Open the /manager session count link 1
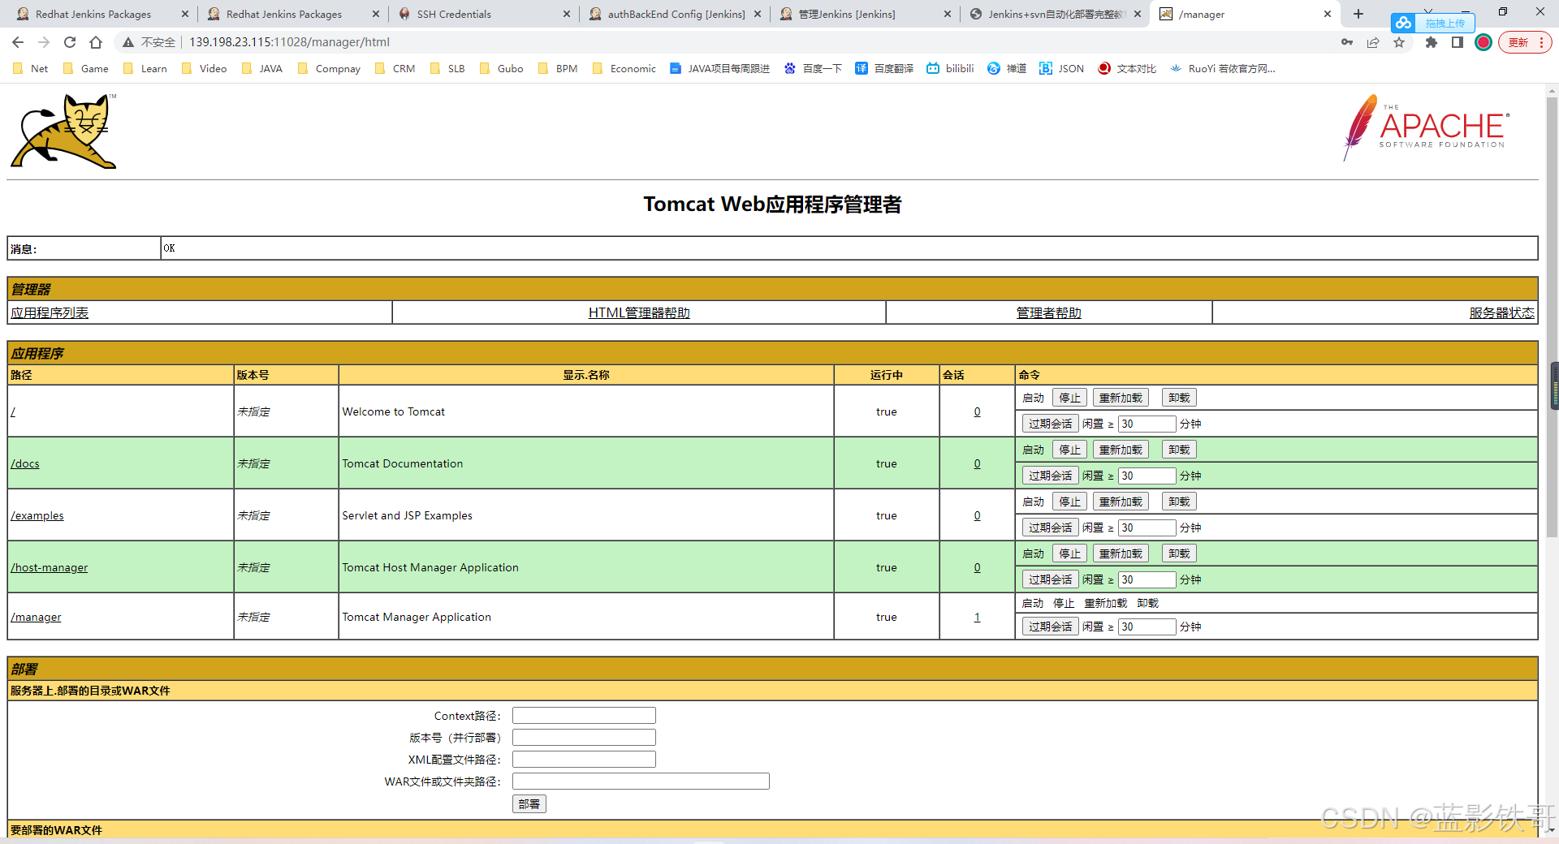Image resolution: width=1559 pixels, height=844 pixels. click(x=977, y=618)
